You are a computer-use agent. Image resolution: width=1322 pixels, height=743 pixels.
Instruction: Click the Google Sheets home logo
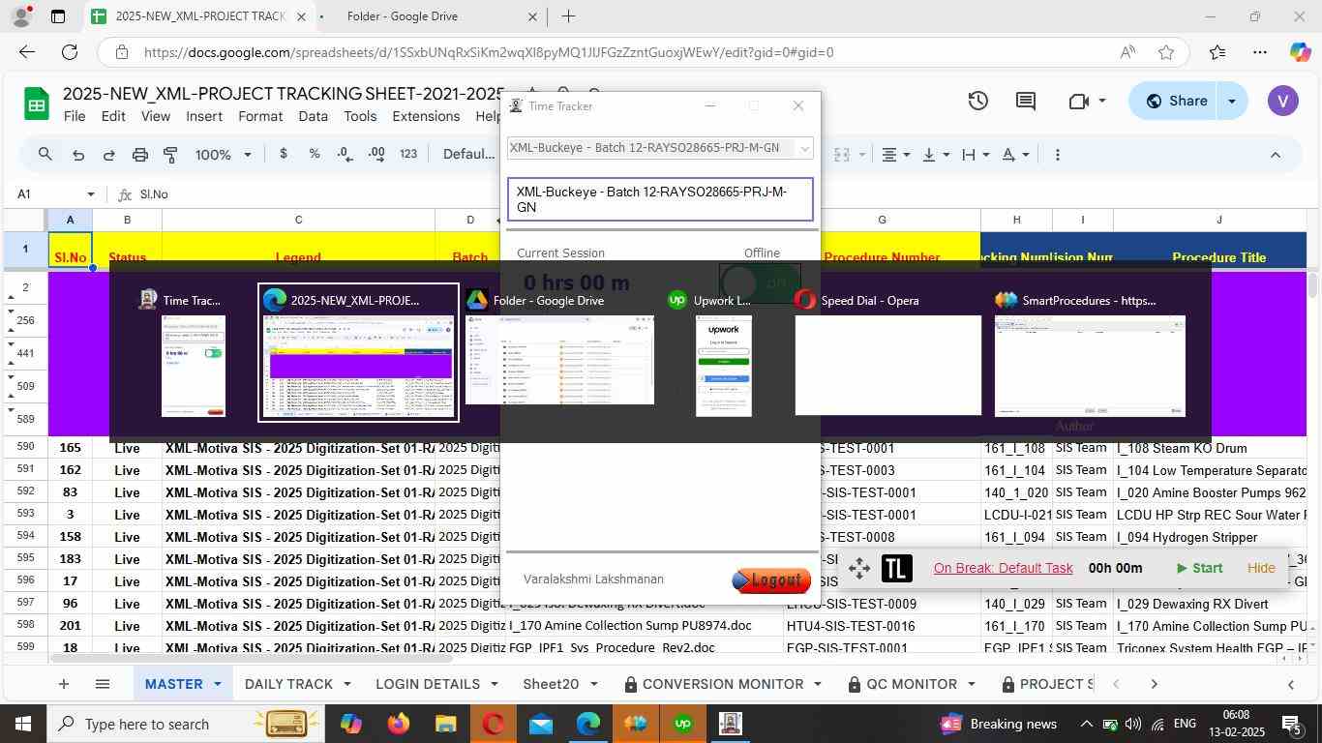coord(36,104)
